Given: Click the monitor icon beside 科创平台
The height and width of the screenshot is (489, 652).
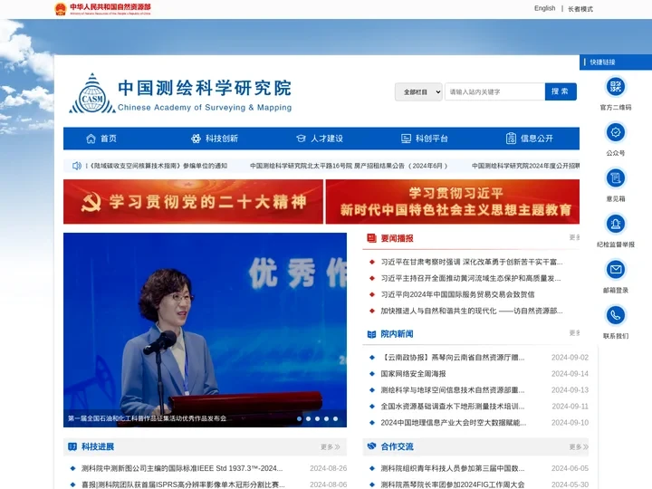Looking at the screenshot, I should pyautogui.click(x=406, y=139).
